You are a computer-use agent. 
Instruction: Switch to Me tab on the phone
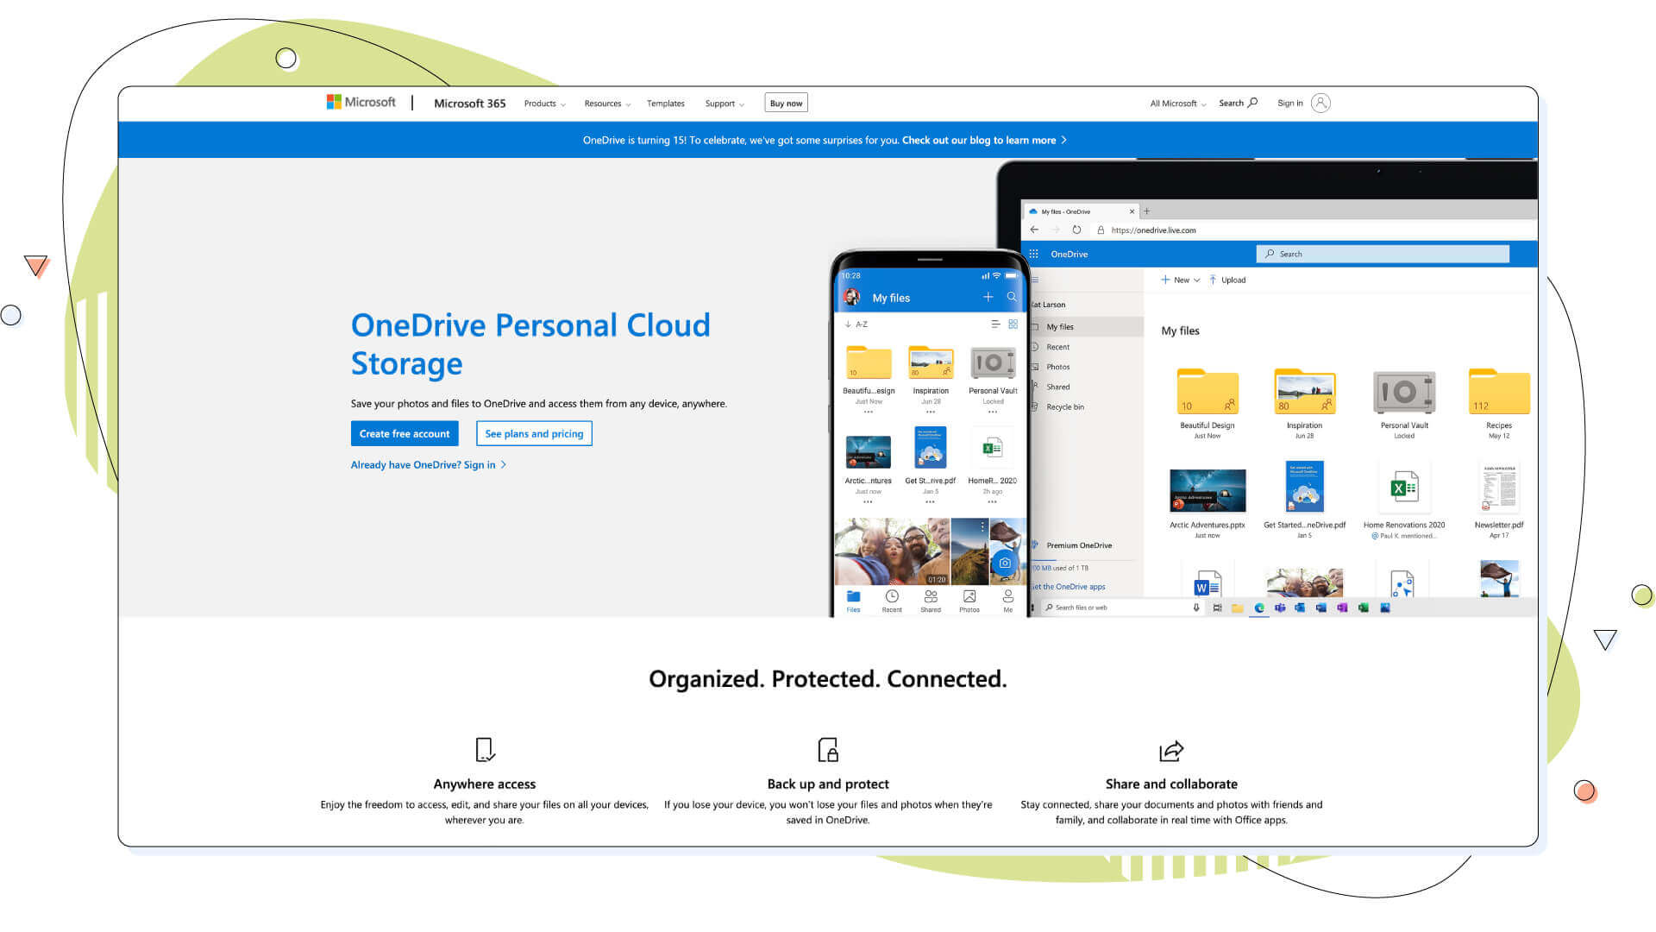point(1007,601)
